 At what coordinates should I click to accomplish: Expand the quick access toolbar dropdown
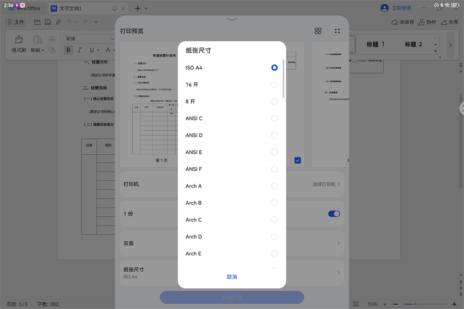[96, 22]
